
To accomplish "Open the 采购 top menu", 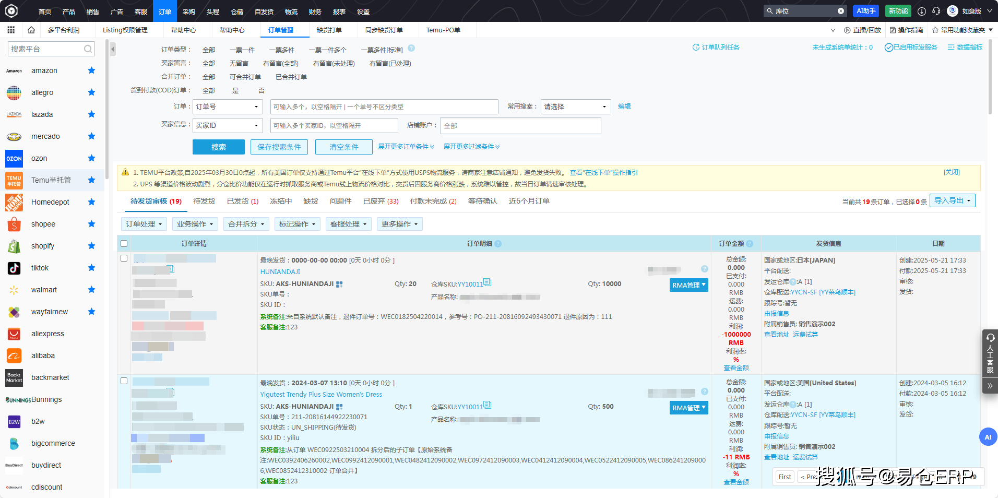I will click(x=188, y=11).
